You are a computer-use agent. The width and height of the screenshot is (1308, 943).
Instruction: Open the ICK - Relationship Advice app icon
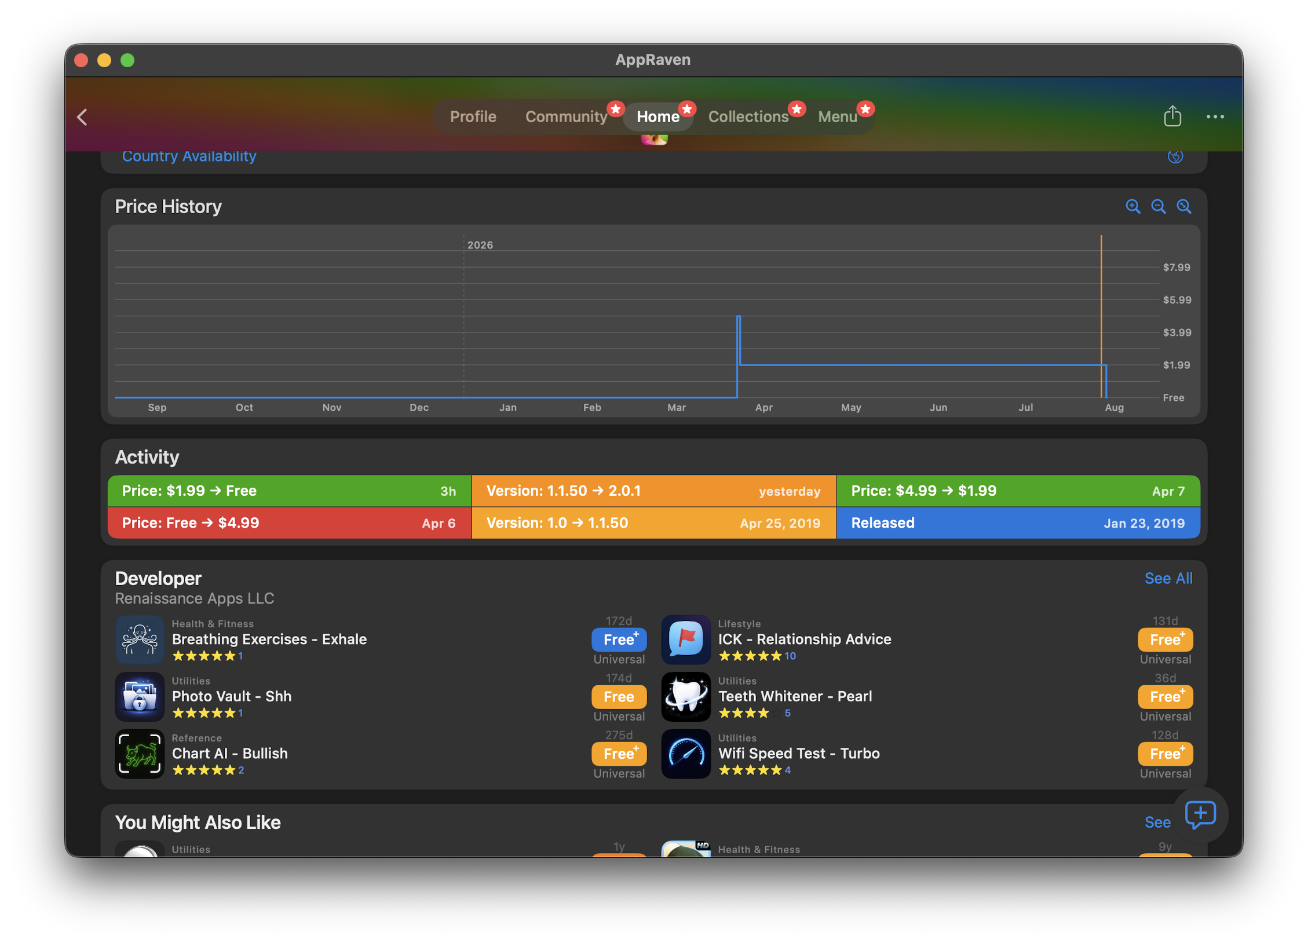coord(686,639)
